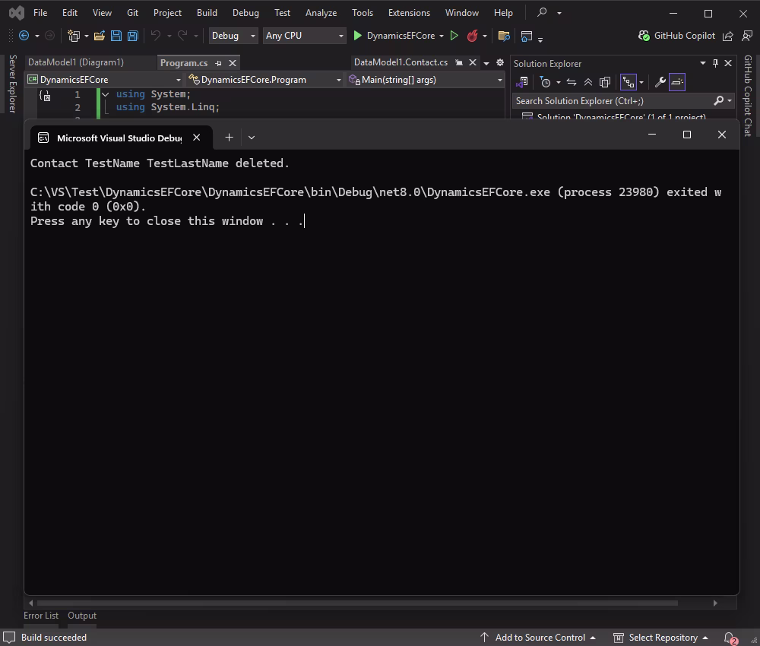This screenshot has width=760, height=646.
Task: Click the Share/Live Share icon
Action: (x=728, y=36)
